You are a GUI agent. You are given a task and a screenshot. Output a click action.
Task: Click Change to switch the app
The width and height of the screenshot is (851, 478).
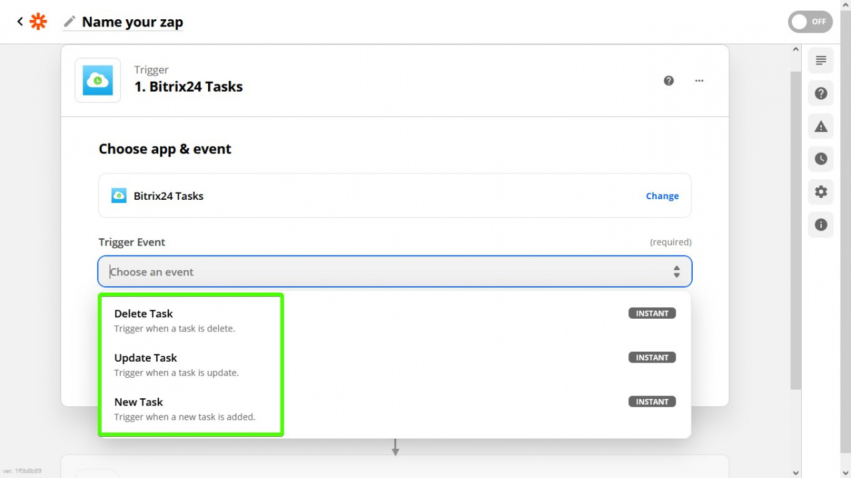point(662,196)
